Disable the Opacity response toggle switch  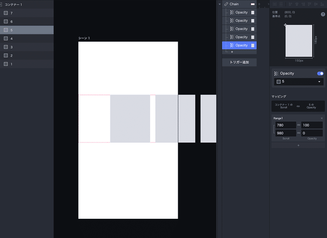point(320,74)
